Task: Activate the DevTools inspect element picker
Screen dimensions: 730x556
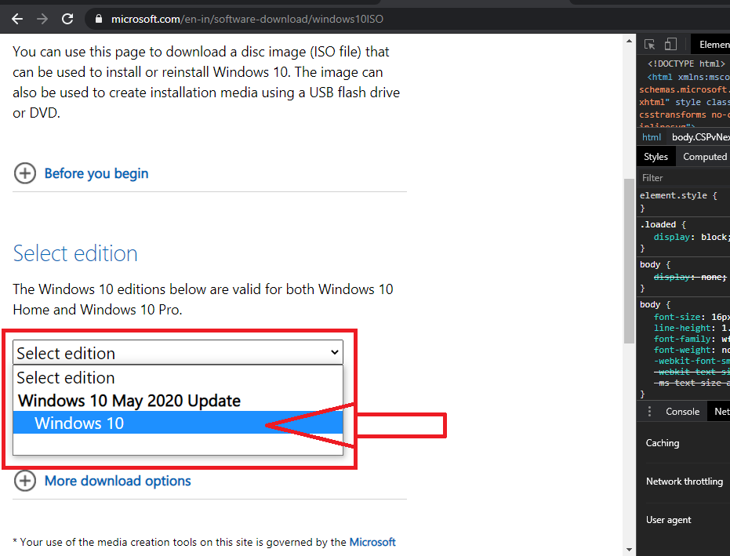Action: point(648,44)
